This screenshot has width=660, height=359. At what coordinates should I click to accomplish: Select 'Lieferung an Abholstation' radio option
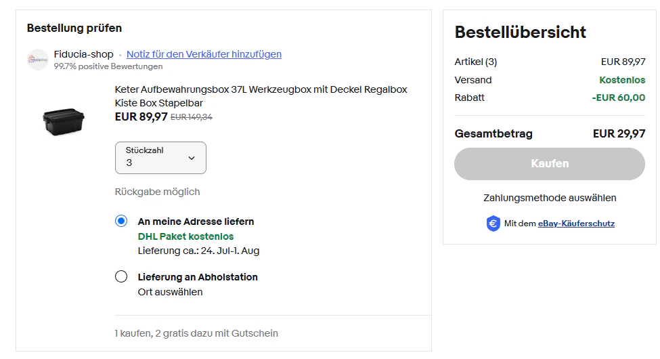[121, 276]
